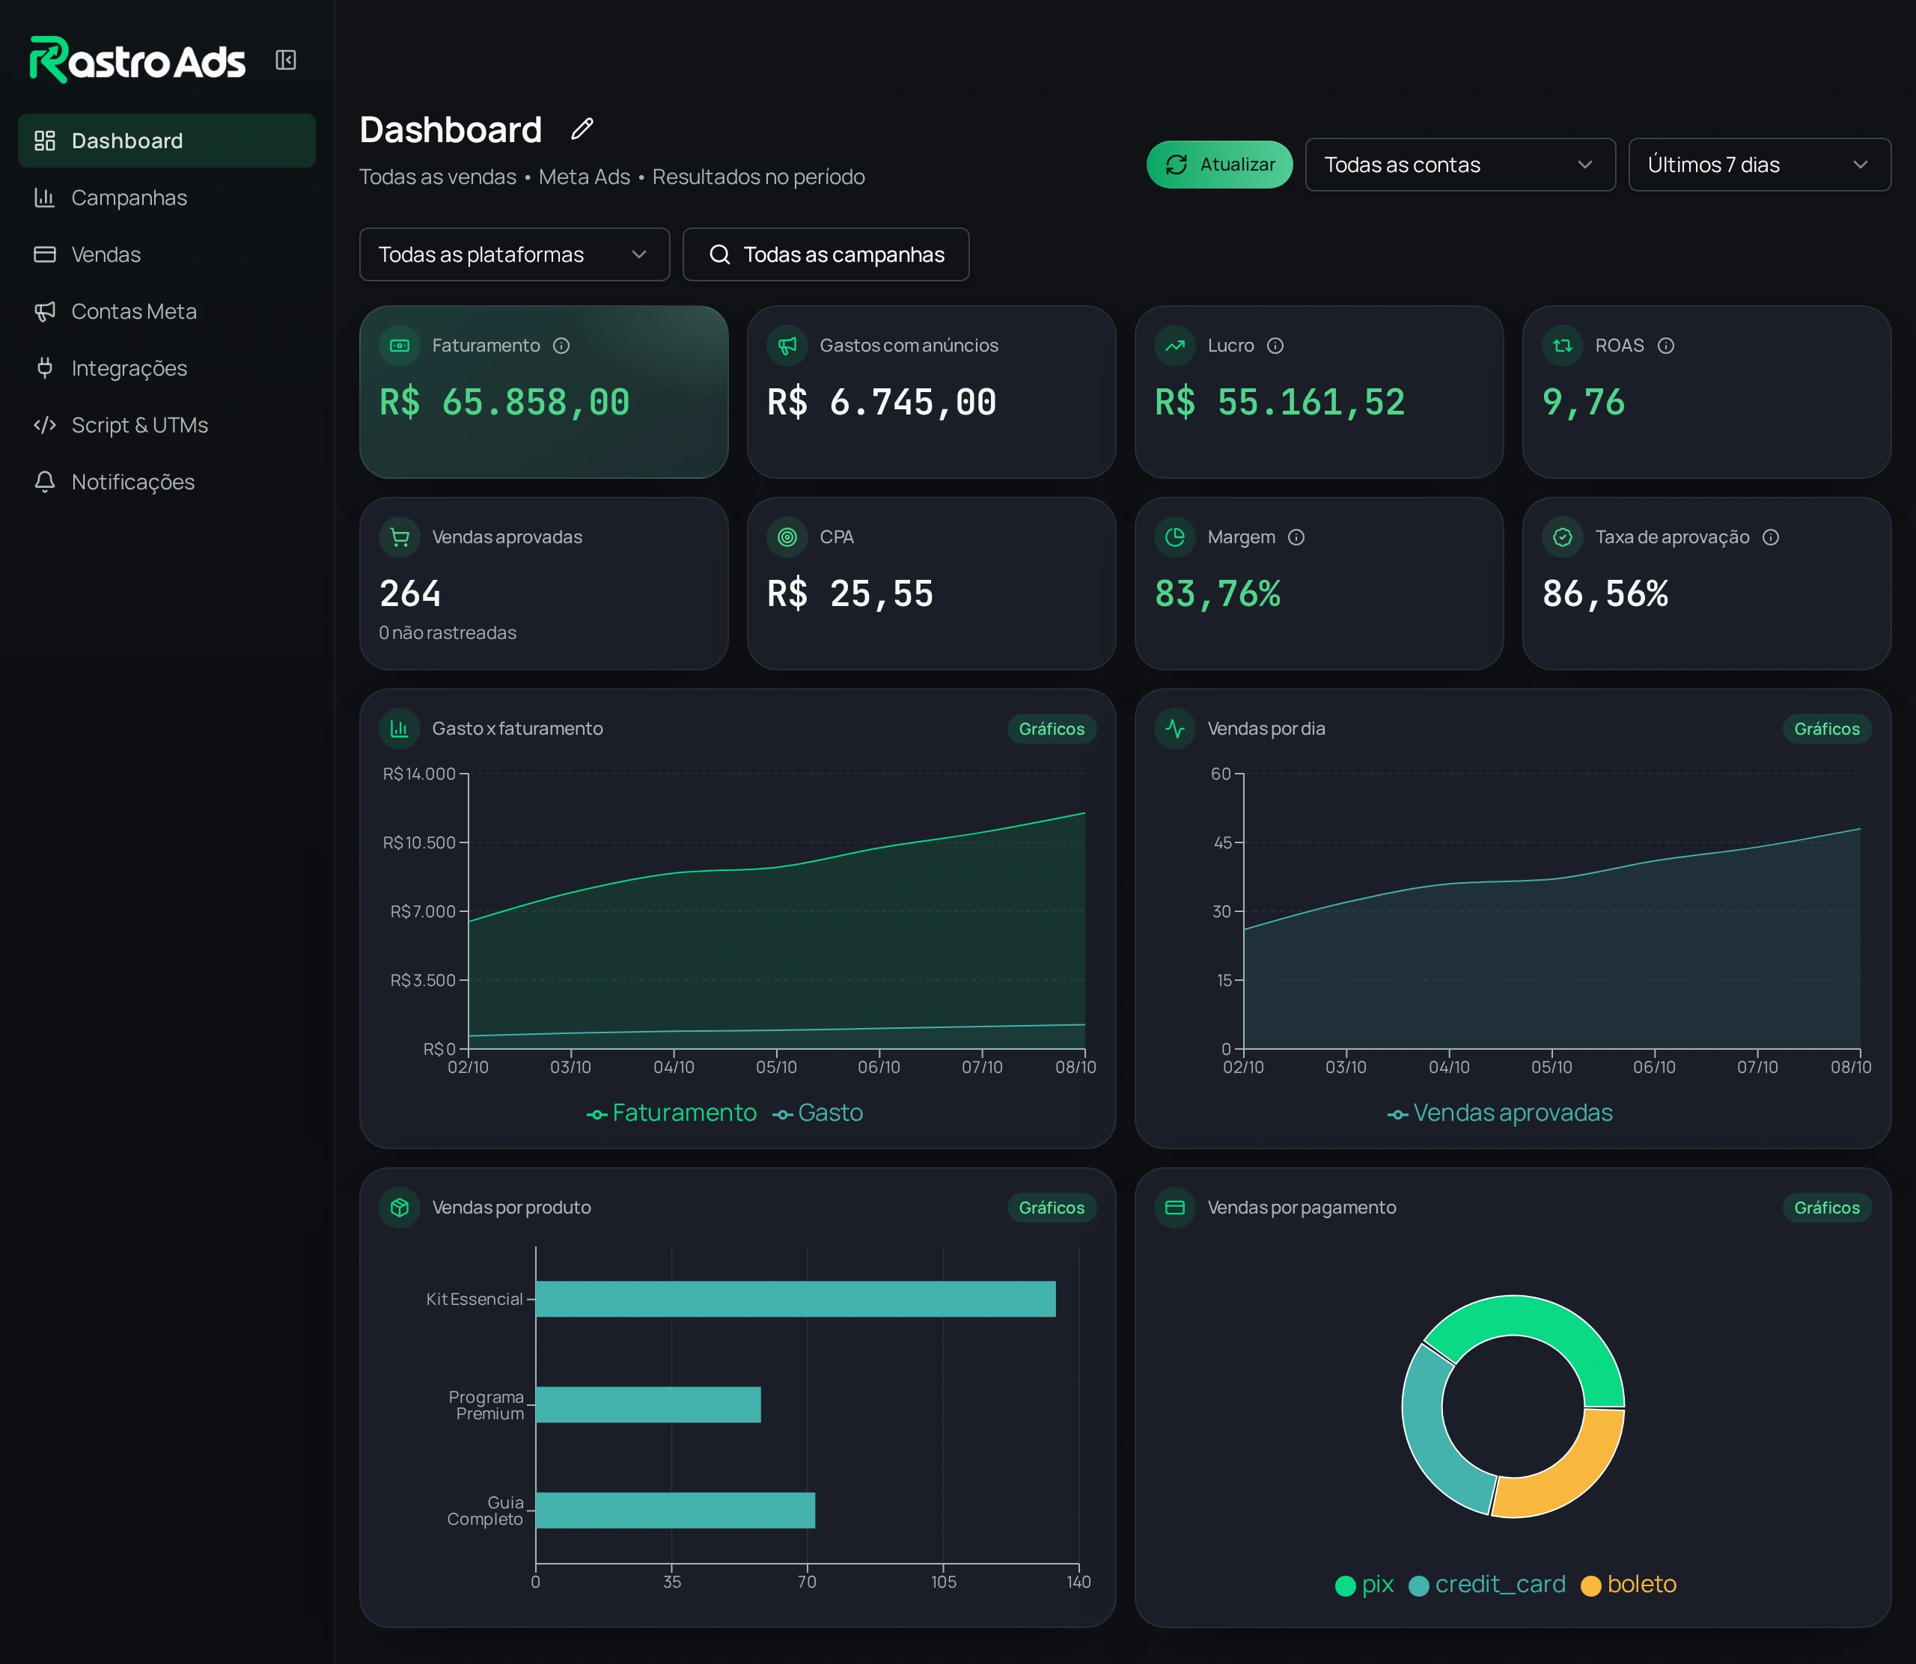Click Gráficos on Vendas por pagamento card
The image size is (1916, 1664).
tap(1827, 1207)
